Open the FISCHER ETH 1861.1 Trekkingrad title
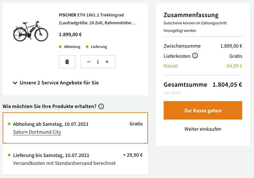The image size is (254, 178). coord(98,19)
